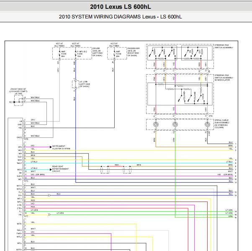Viewport: 252px width, 251px height.
Task: Select the 'GND2' terminal label
Action: (19, 137)
